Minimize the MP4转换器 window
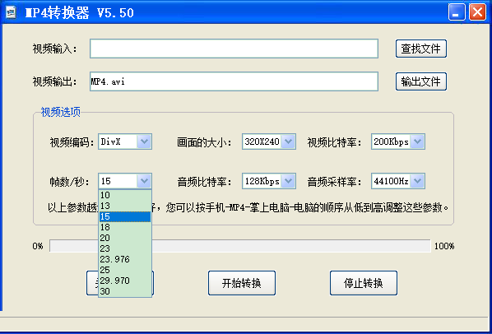Image resolution: width=492 pixels, height=334 pixels. [457, 12]
